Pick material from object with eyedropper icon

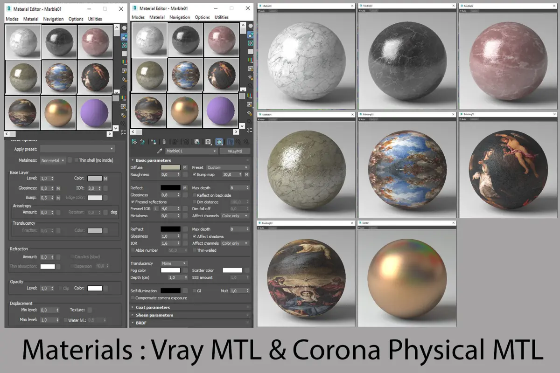coord(160,151)
